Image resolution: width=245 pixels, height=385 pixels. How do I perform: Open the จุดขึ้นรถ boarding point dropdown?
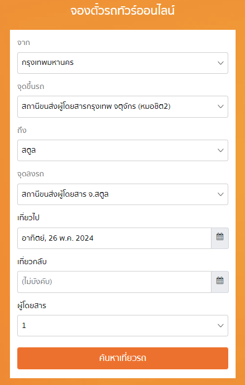point(122,107)
